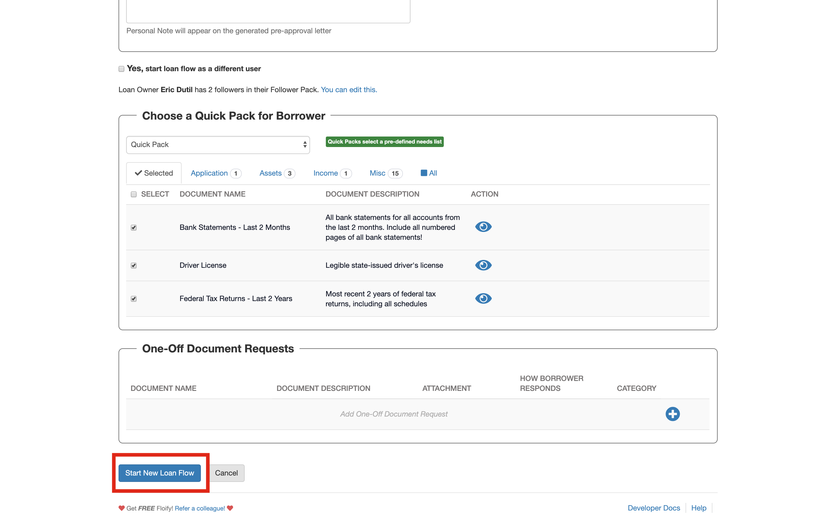Click eye icon for Federal Tax Returns
The height and width of the screenshot is (521, 835).
(483, 298)
